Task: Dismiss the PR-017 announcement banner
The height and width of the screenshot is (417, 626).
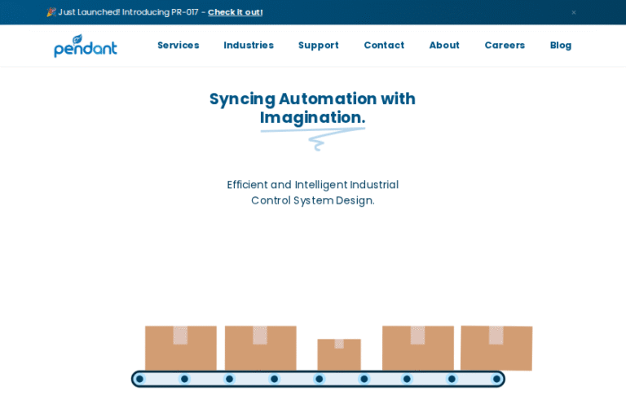Action: tap(573, 12)
